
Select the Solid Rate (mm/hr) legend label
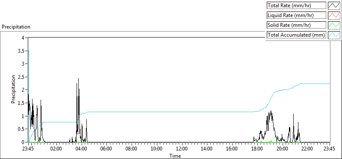(296, 25)
